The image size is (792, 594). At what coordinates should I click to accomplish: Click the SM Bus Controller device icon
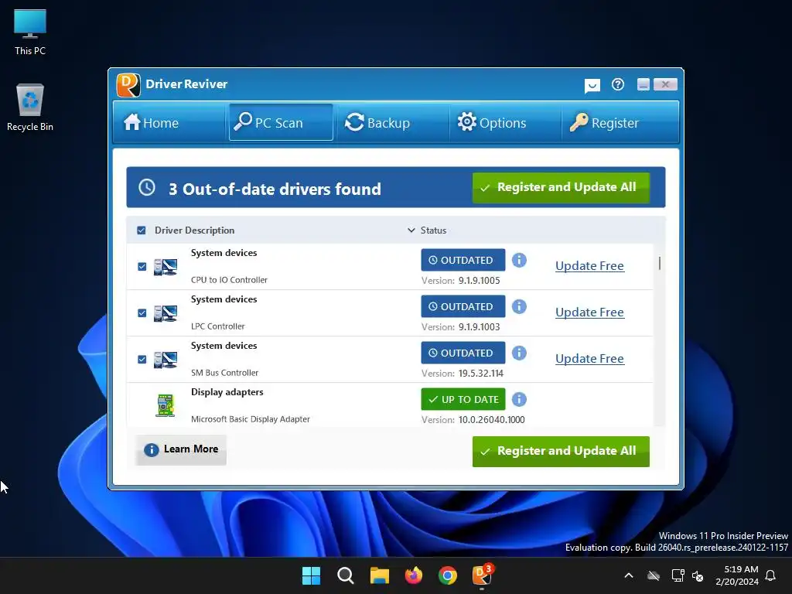(166, 360)
